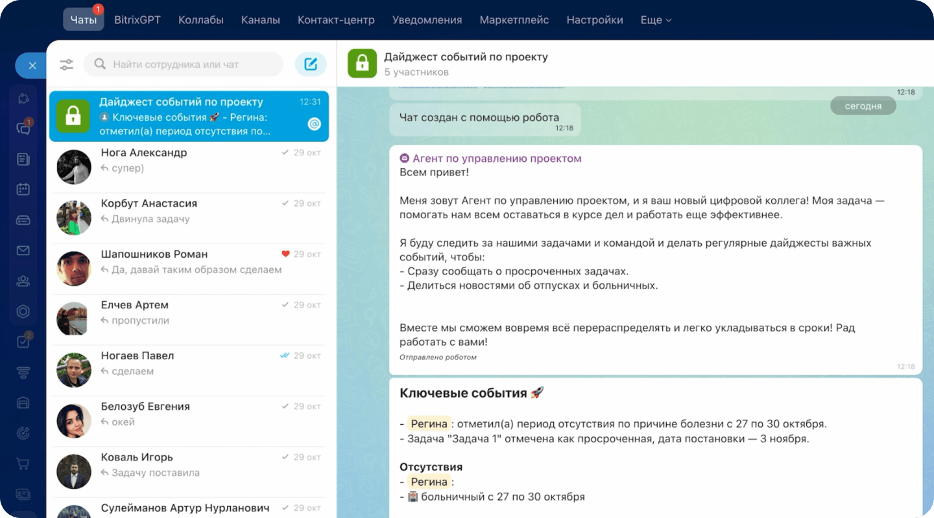Open the Маркетплейс tab
The width and height of the screenshot is (934, 518).
pyautogui.click(x=514, y=20)
